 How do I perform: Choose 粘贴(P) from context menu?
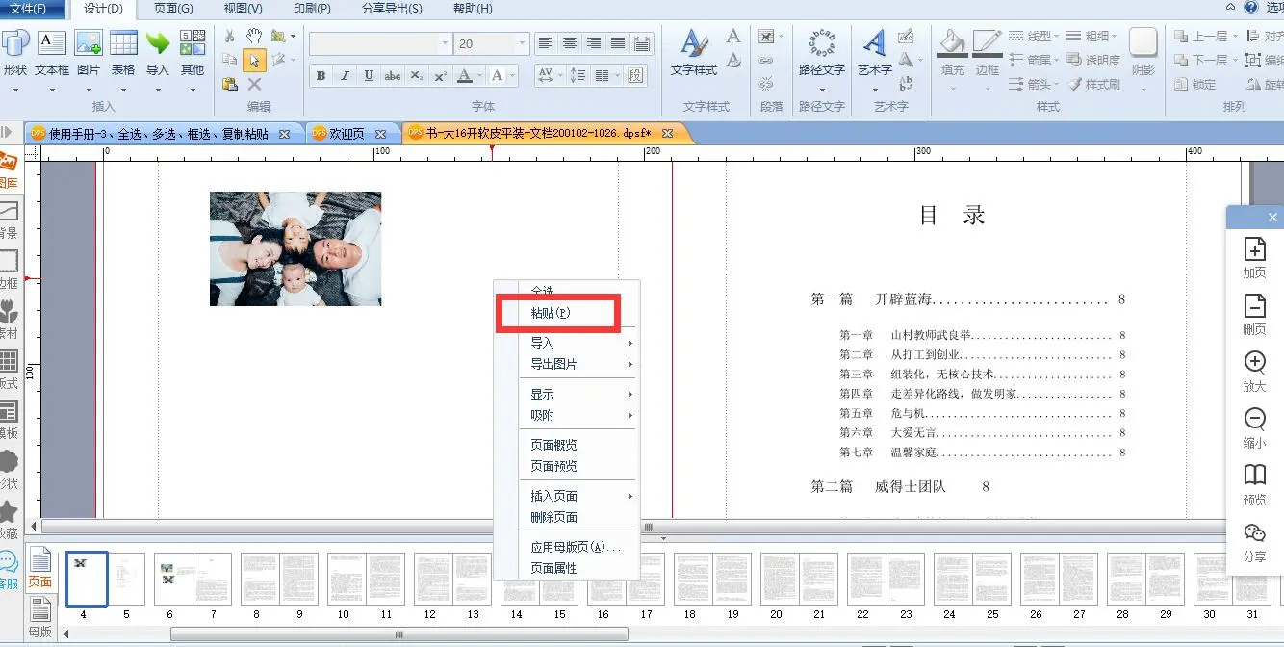point(551,314)
